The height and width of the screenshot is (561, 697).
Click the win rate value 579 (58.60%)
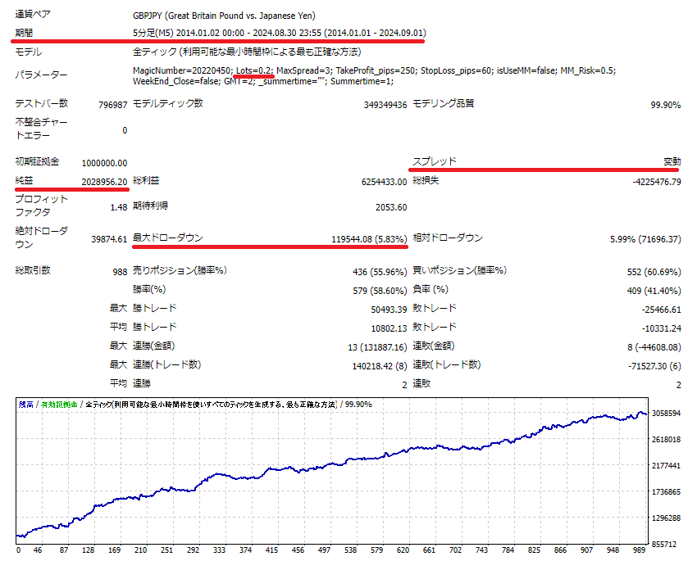380,291
